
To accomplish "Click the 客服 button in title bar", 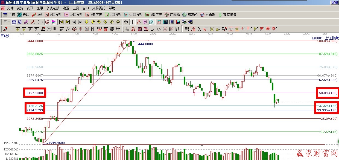I will [x=334, y=2].
